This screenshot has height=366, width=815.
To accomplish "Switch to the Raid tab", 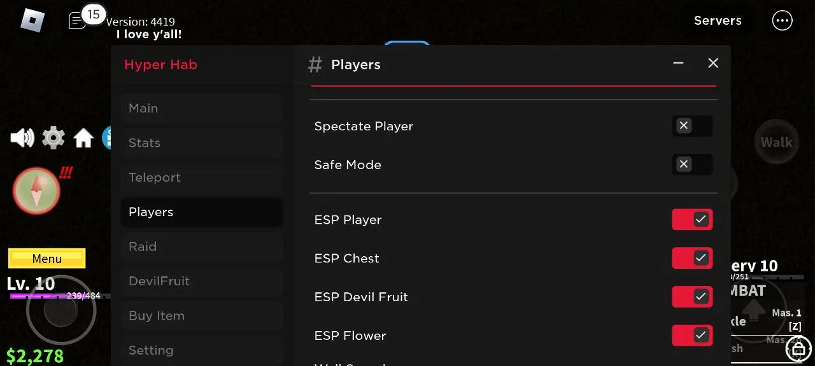I will pos(201,247).
